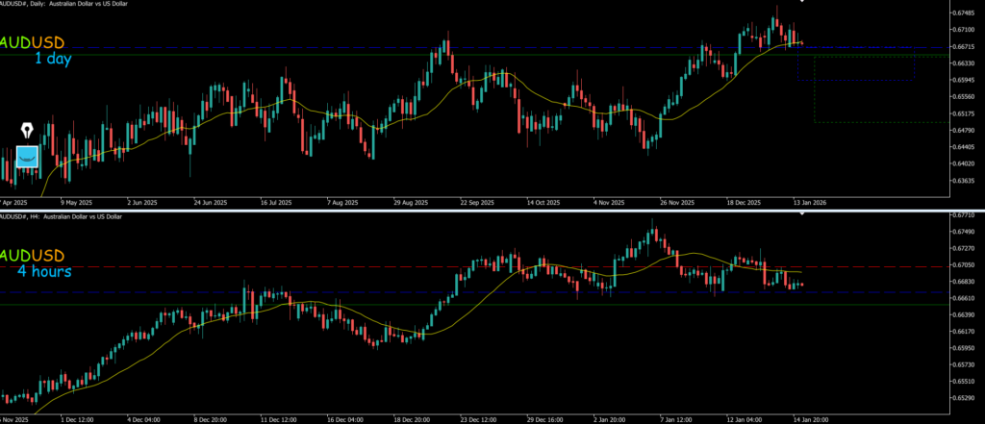The height and width of the screenshot is (424, 985).
Task: Click the AUDUSD label on the H4 chart
Action: (x=32, y=257)
